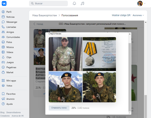Click popup scrollbar up arrow
This screenshot has height=118, width=151.
(130, 34)
